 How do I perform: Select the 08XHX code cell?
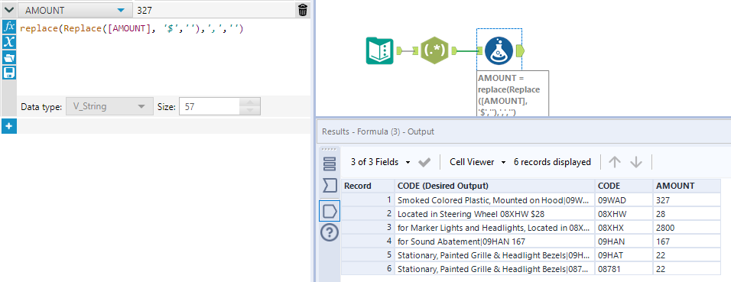pyautogui.click(x=624, y=228)
